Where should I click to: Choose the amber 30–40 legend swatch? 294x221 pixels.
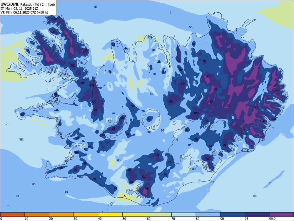click(x=86, y=215)
